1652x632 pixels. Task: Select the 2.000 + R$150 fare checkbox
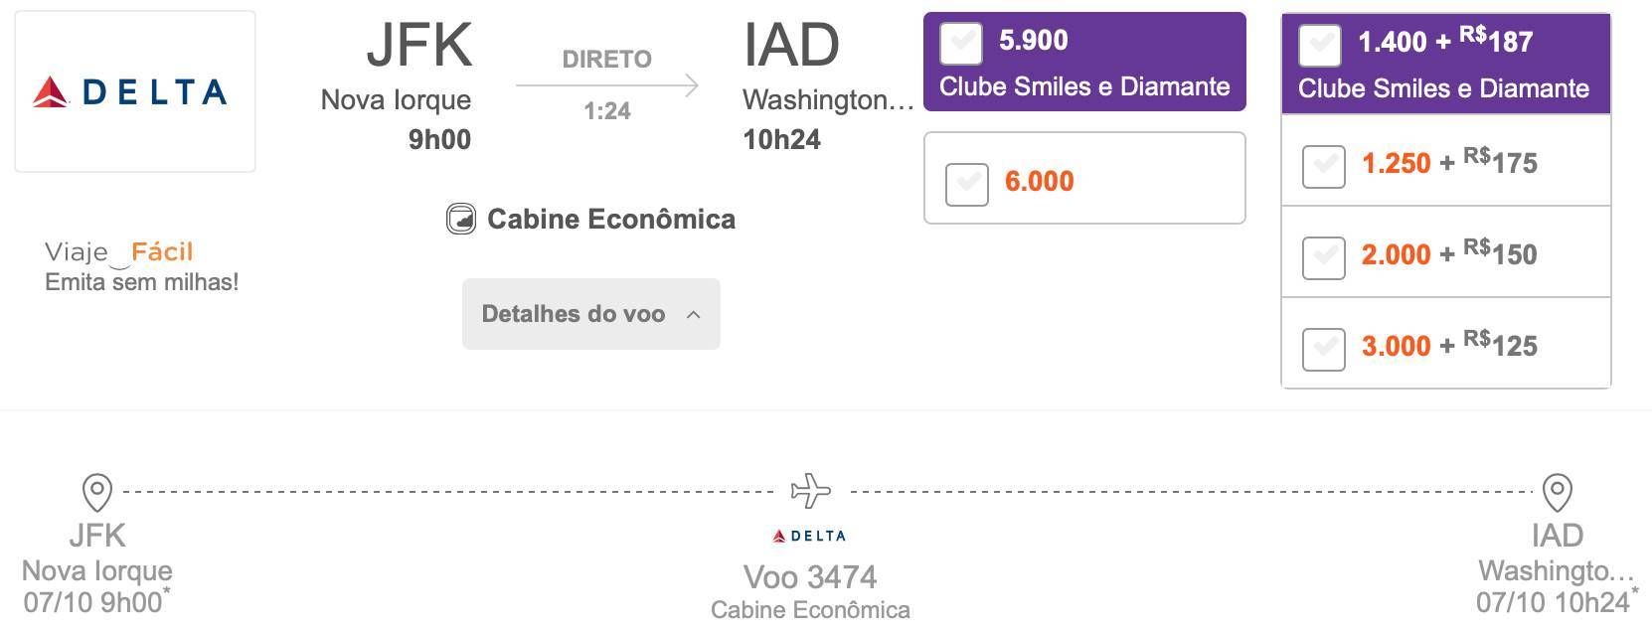(x=1324, y=257)
